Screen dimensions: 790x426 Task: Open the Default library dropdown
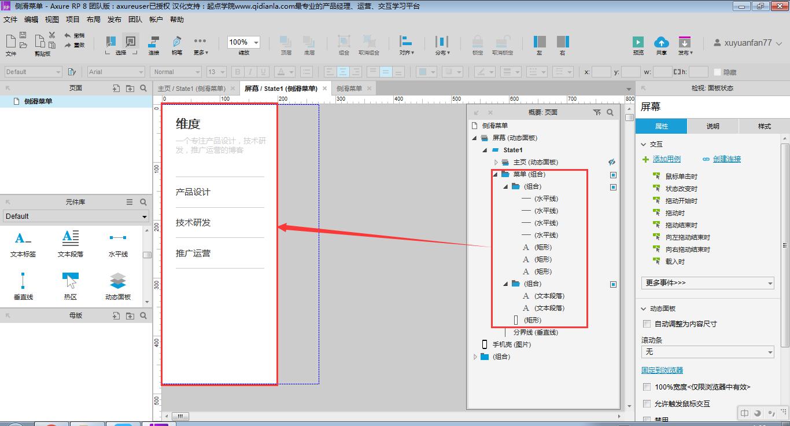[75, 216]
